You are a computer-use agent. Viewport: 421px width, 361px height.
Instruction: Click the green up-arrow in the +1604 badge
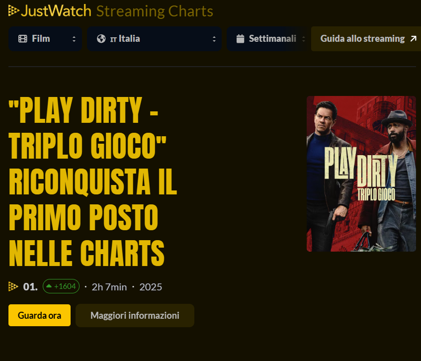pyautogui.click(x=49, y=286)
